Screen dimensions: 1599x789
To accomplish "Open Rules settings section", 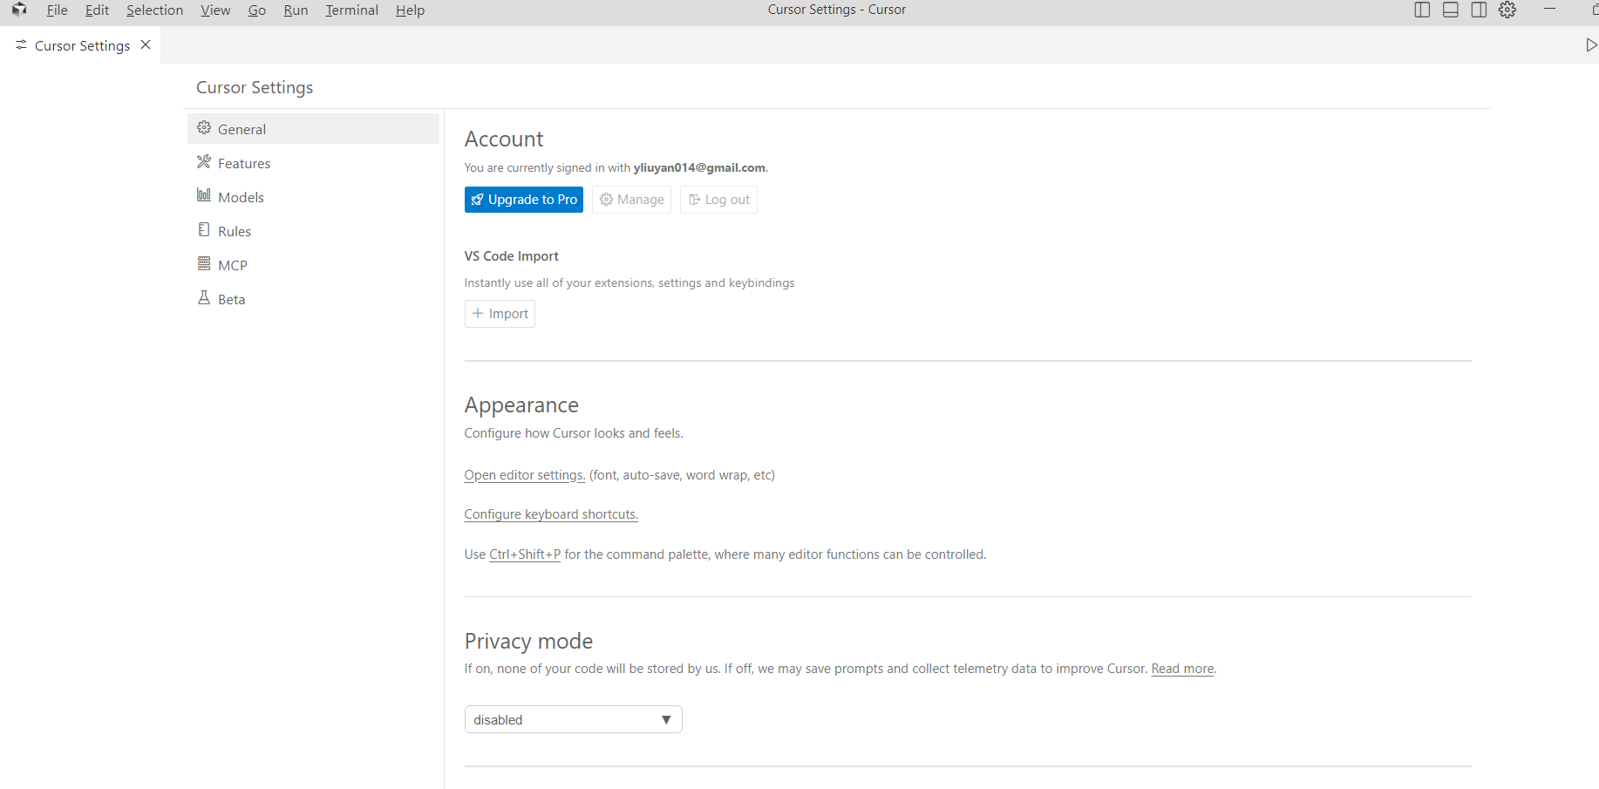I will pyautogui.click(x=313, y=231).
